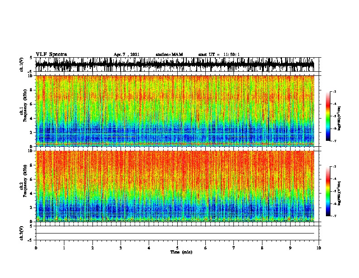Image resolution: width=359 pixels, height=278 pixels.
Task: Click the "Time (min)" axis label
Action: click(x=181, y=252)
